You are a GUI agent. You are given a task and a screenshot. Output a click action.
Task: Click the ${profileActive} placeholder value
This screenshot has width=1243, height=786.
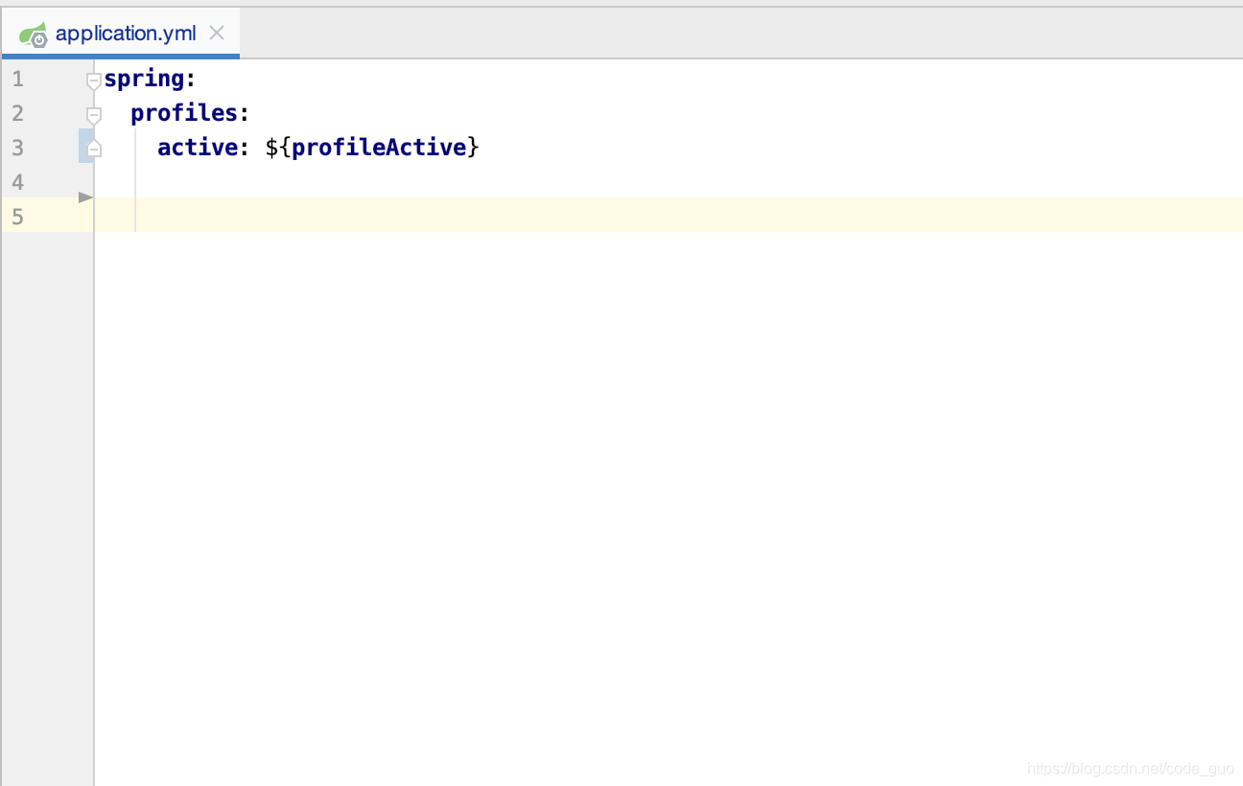click(372, 148)
